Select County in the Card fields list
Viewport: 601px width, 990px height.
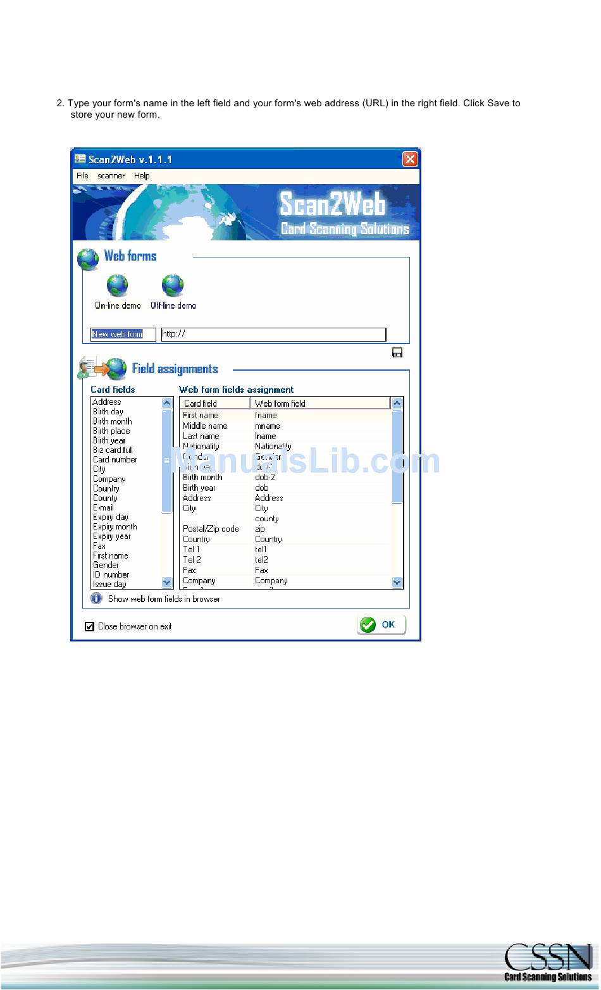(105, 498)
